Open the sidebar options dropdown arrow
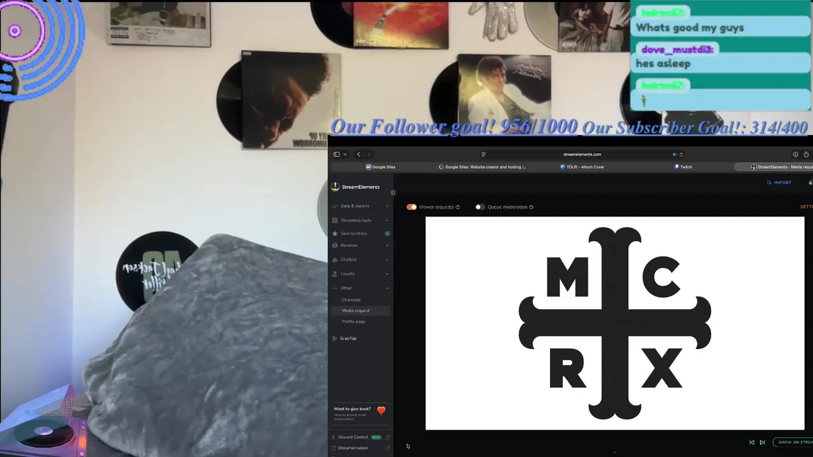 (x=345, y=154)
